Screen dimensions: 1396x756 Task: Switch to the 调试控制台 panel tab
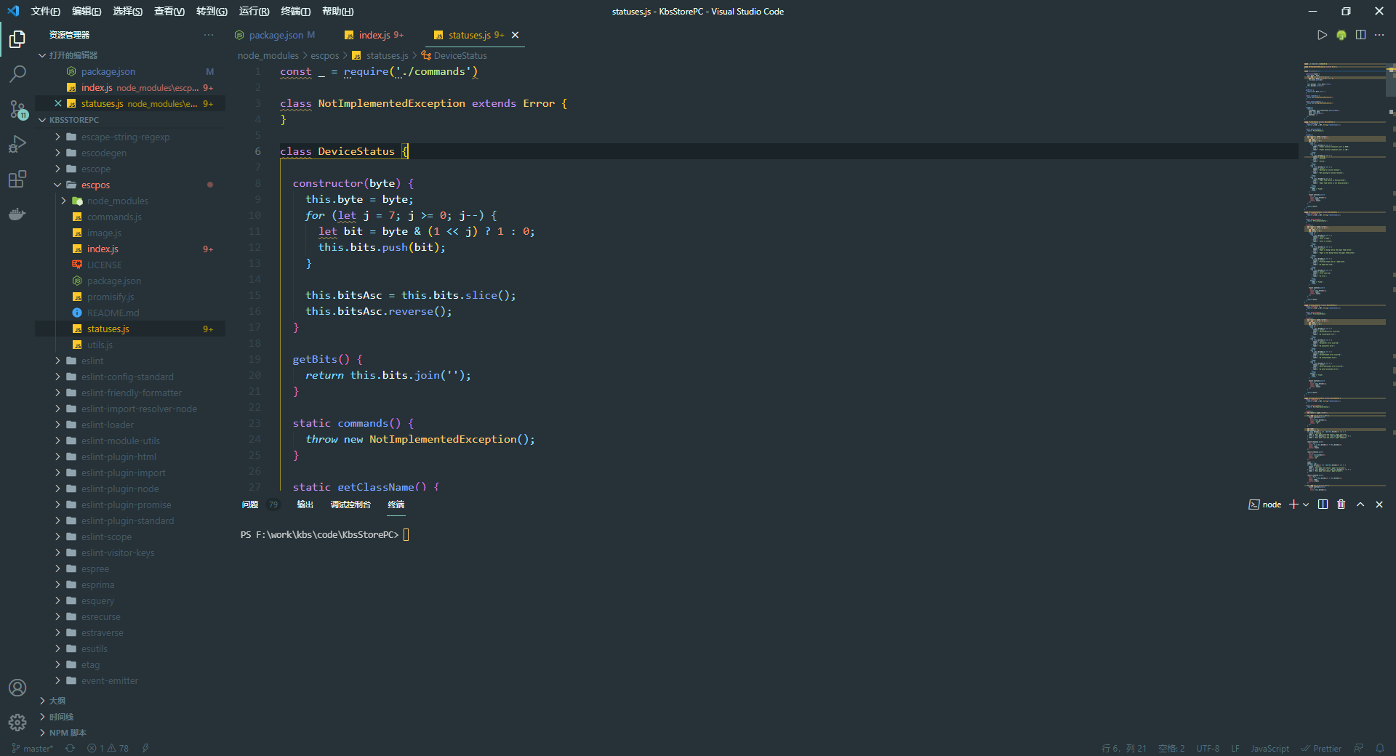(350, 504)
